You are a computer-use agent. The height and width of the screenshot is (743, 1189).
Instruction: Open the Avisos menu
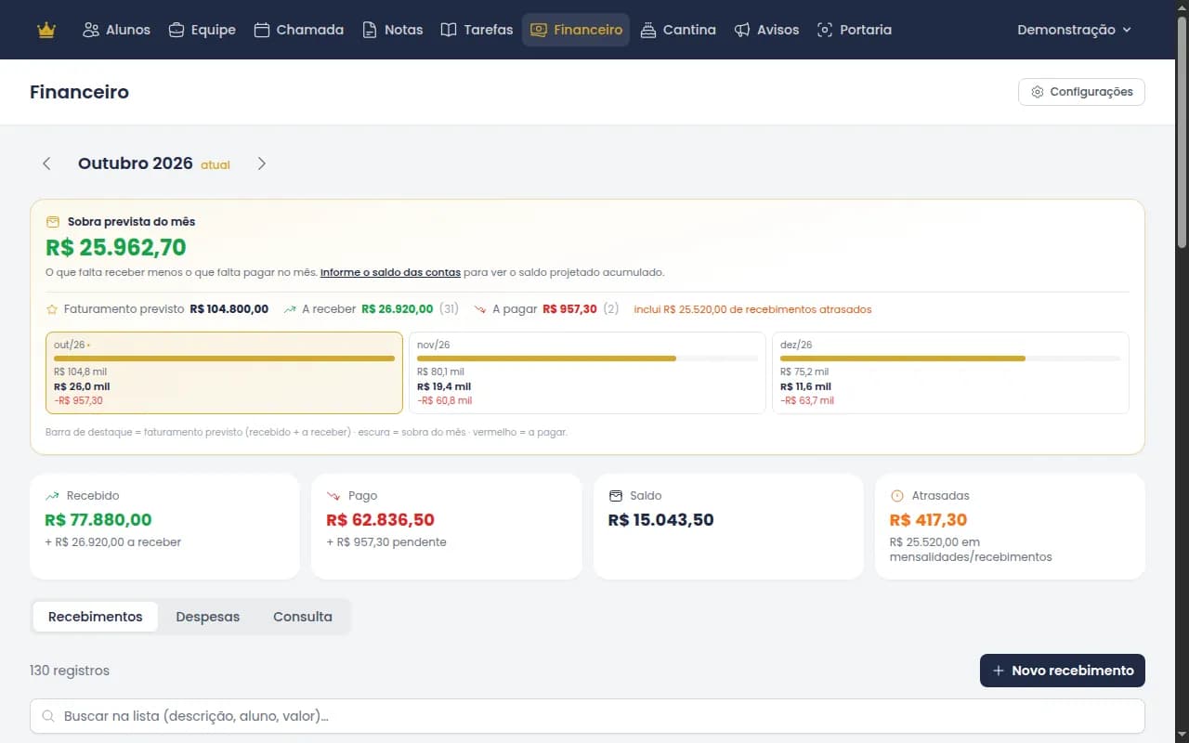(x=766, y=30)
